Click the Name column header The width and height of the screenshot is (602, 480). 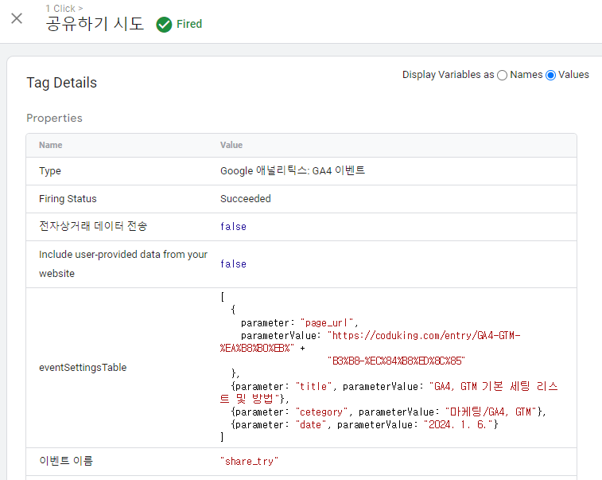pos(50,145)
